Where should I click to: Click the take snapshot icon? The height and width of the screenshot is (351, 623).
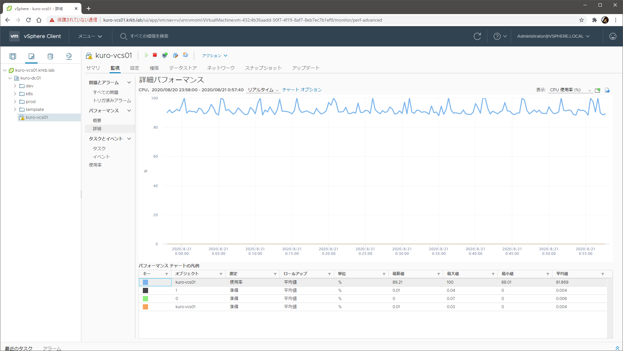(186, 55)
